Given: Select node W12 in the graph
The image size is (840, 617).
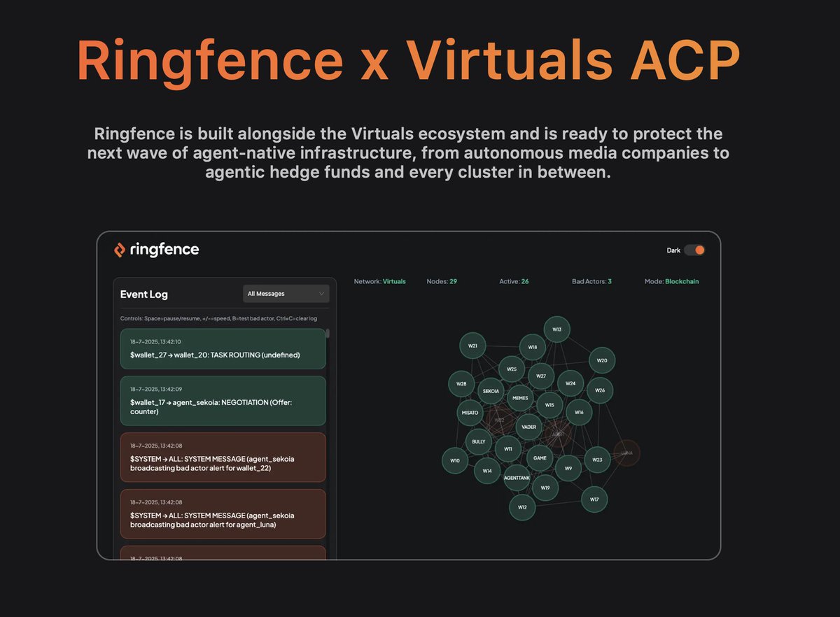Looking at the screenshot, I should coord(522,507).
